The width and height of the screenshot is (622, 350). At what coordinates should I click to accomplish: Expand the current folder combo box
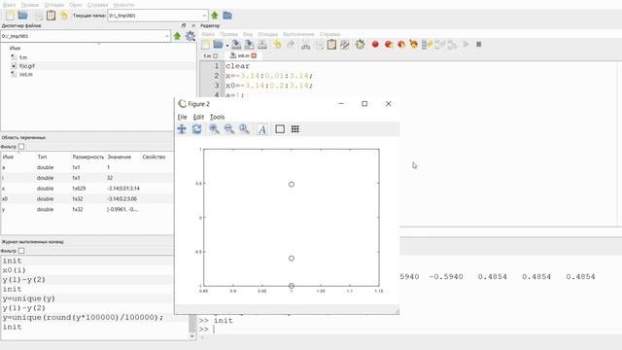(204, 16)
